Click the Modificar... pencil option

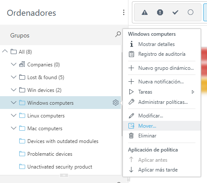[x=162, y=116]
